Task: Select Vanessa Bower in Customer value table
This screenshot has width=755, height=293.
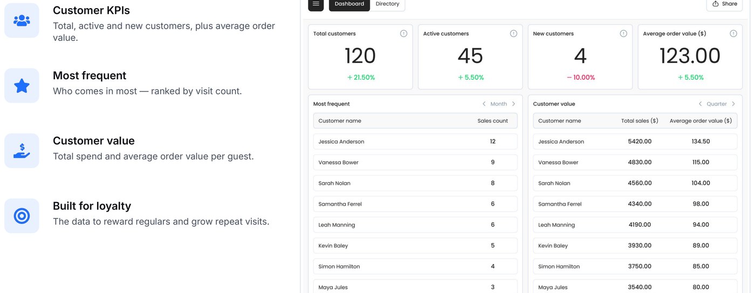Action: pos(635,162)
